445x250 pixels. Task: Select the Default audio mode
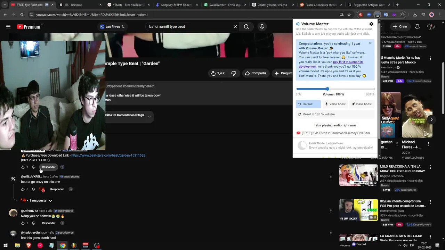pos(308,104)
